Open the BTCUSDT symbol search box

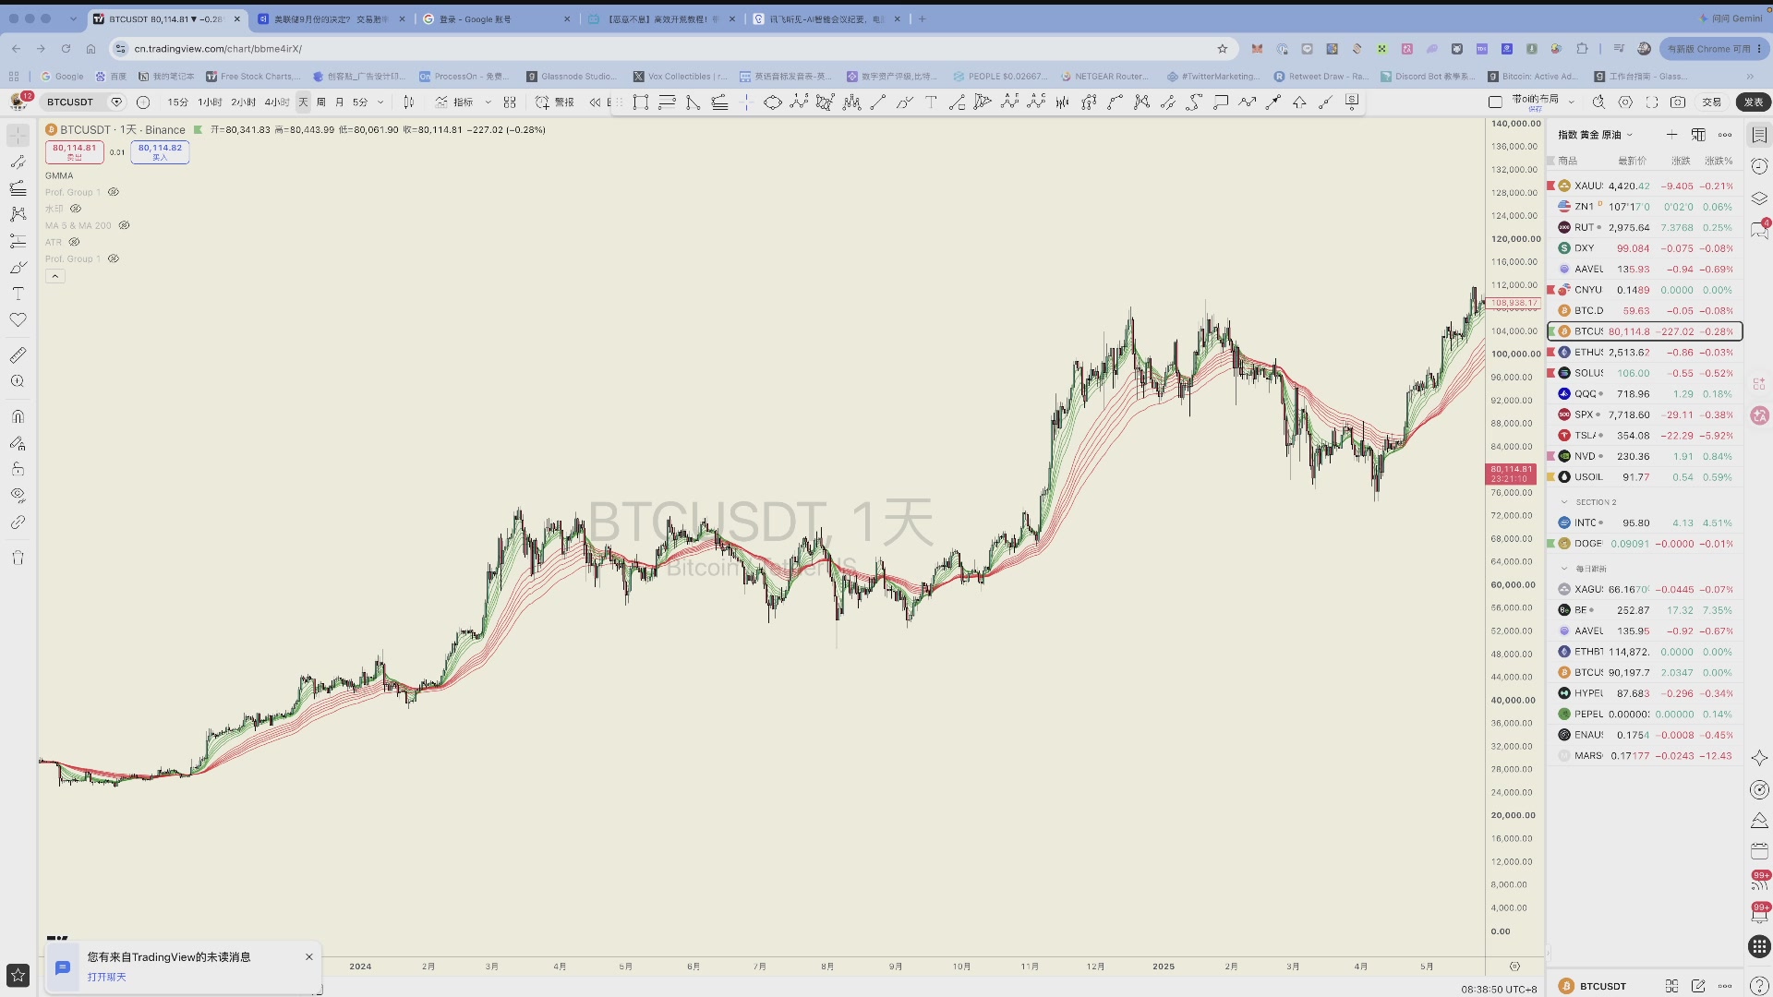71,102
